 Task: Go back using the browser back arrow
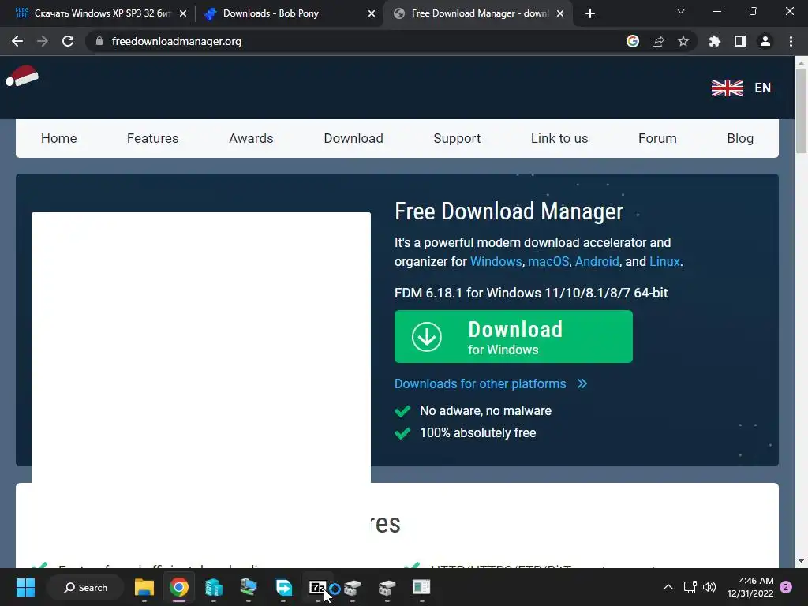[x=17, y=41]
